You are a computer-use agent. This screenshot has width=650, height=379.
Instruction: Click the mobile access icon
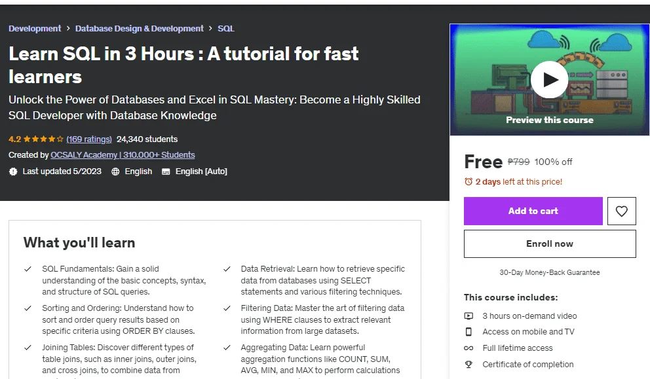pos(468,332)
